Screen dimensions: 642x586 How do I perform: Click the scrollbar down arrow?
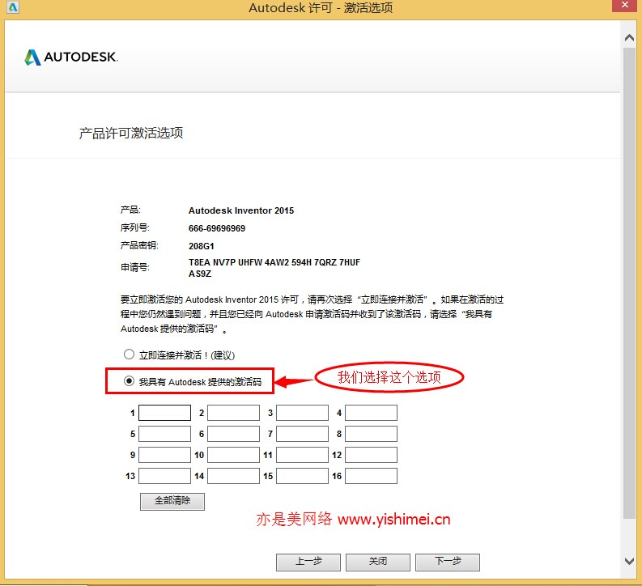point(629,561)
